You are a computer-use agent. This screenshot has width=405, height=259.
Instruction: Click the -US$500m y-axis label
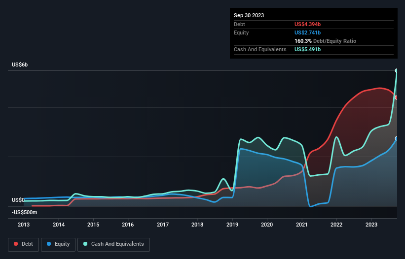click(x=25, y=213)
